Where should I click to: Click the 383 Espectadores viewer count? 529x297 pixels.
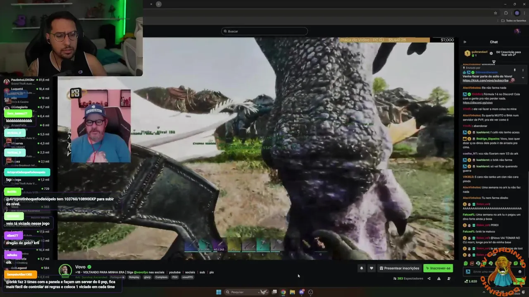point(408,278)
